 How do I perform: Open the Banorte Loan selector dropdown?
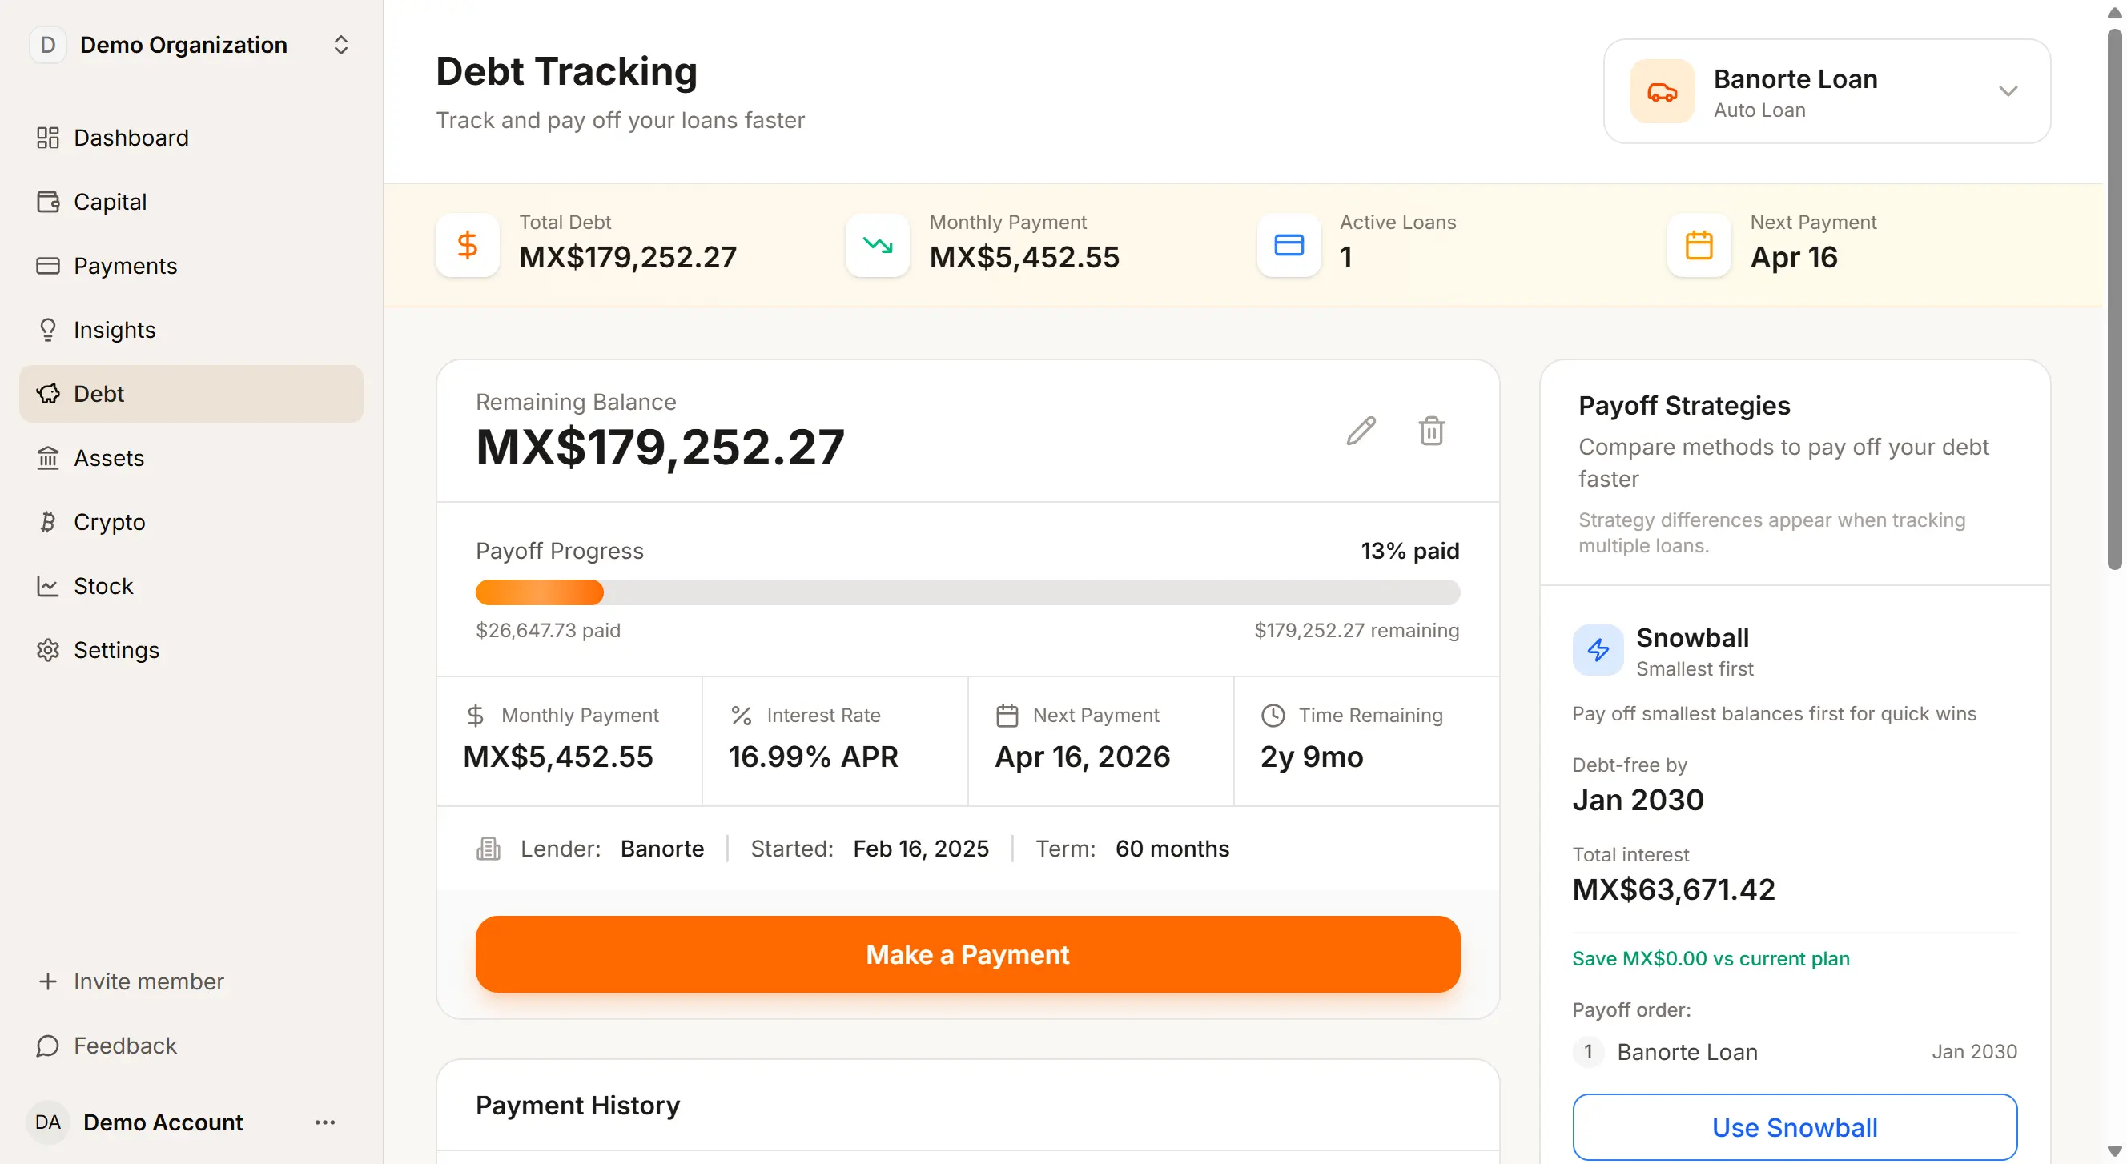1827,91
